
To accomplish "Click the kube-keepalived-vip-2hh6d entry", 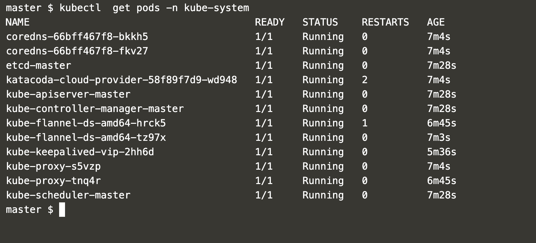I will tap(80, 152).
